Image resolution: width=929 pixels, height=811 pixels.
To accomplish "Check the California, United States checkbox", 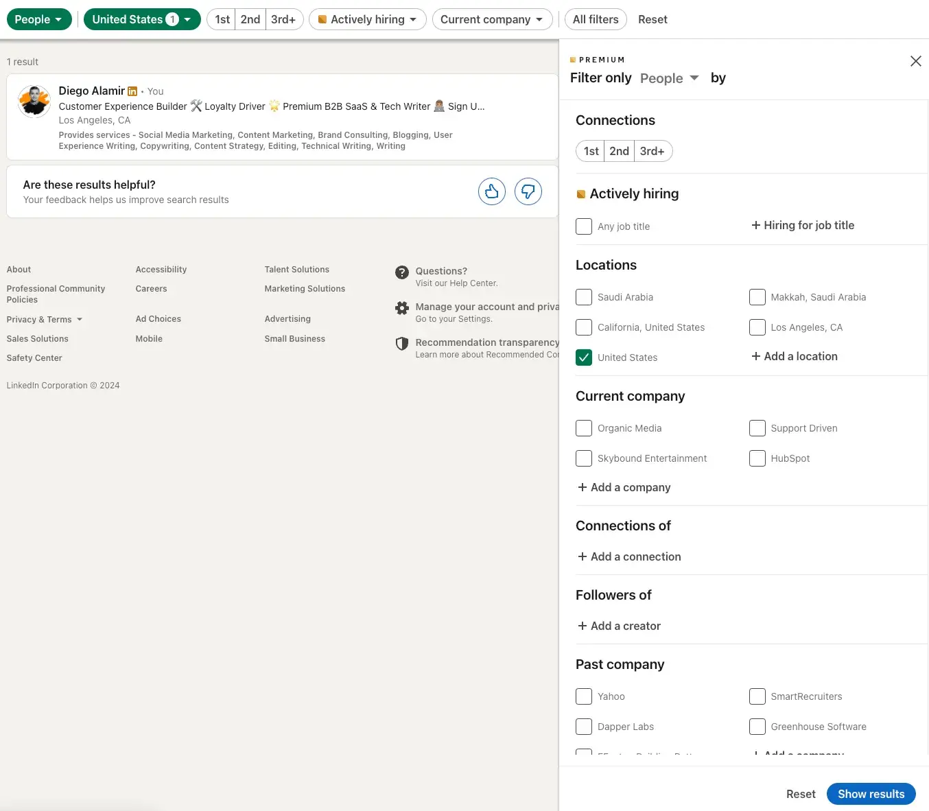I will (584, 327).
